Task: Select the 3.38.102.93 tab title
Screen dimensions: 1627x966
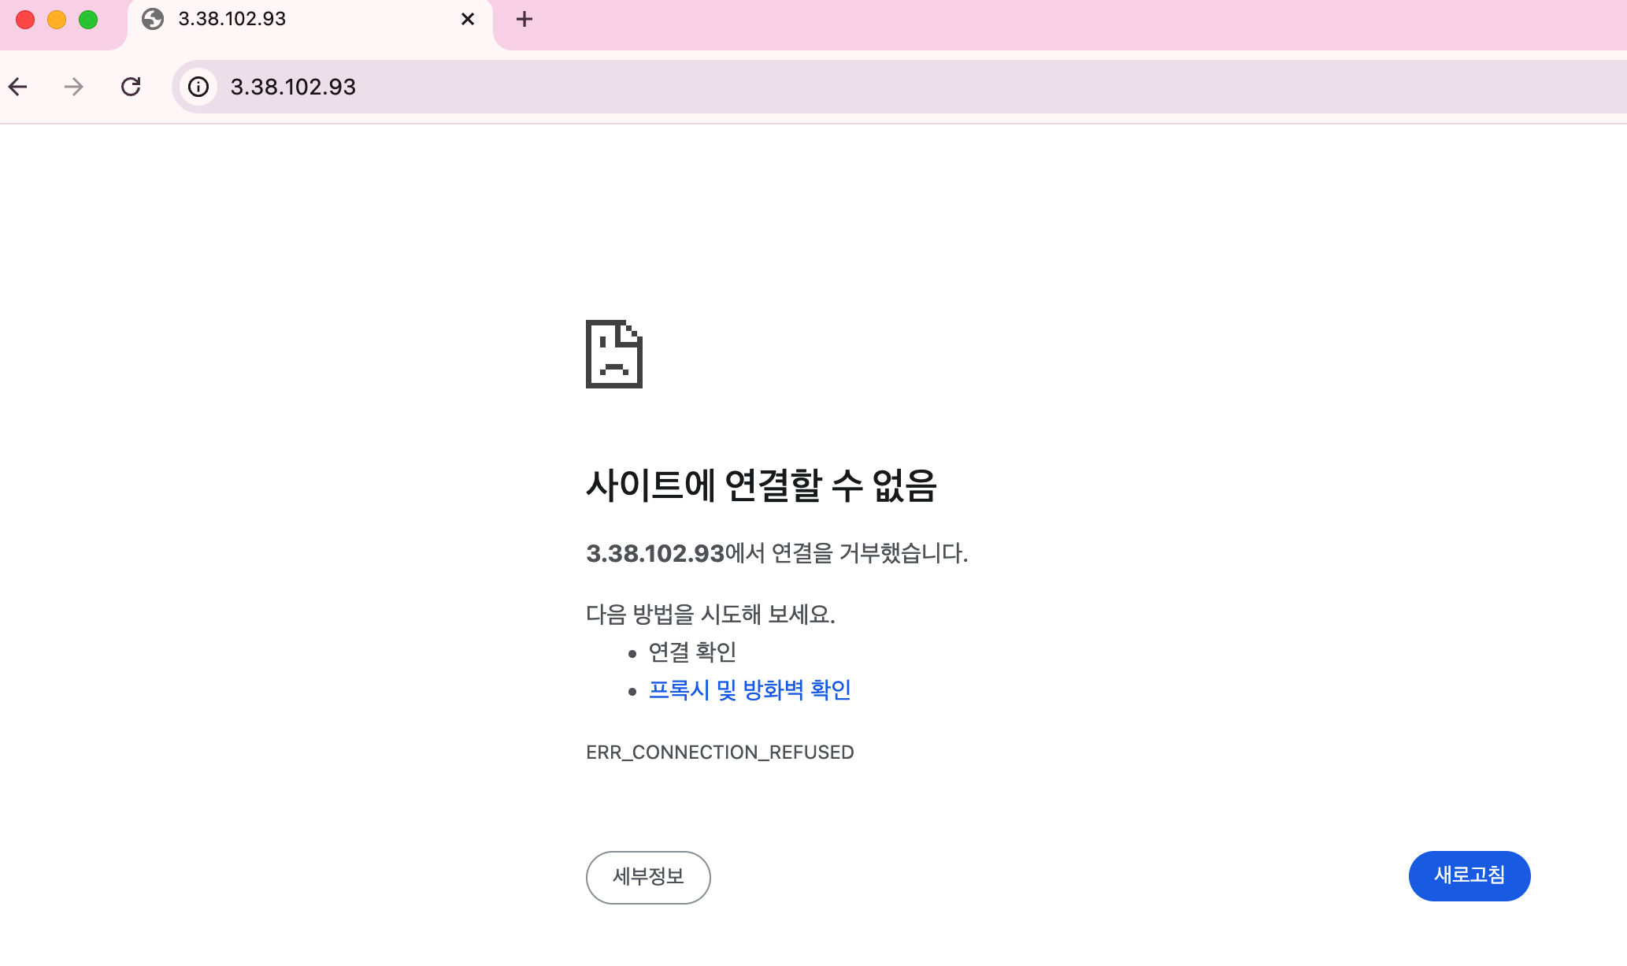Action: [232, 19]
